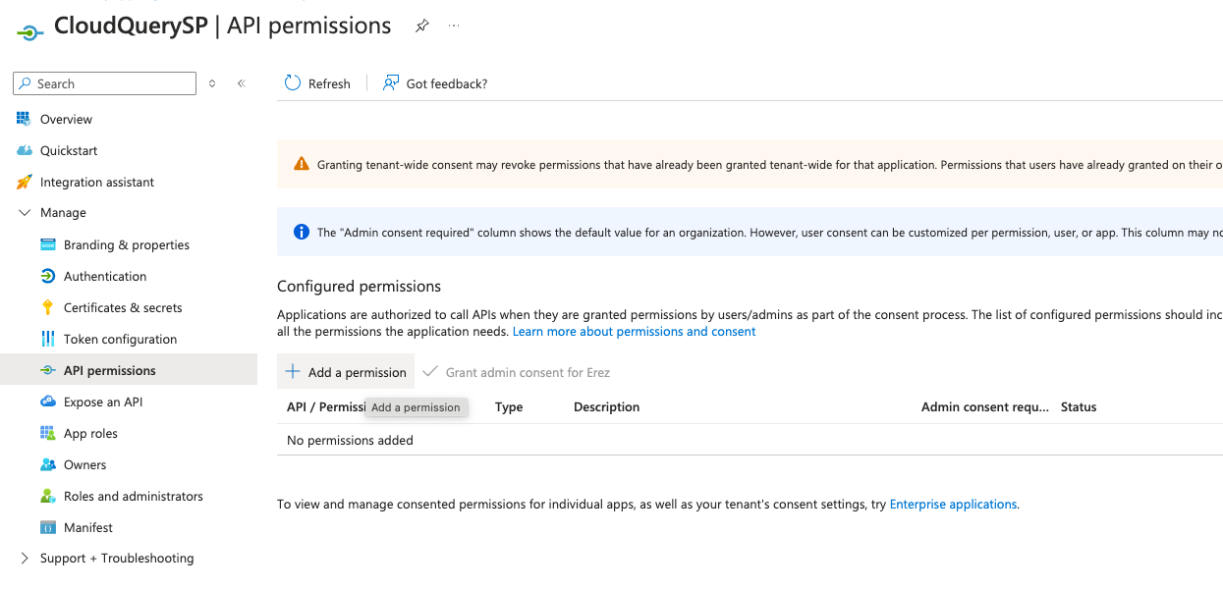Expand the Support + Troubleshooting chevron
The height and width of the screenshot is (590, 1223).
pos(25,558)
